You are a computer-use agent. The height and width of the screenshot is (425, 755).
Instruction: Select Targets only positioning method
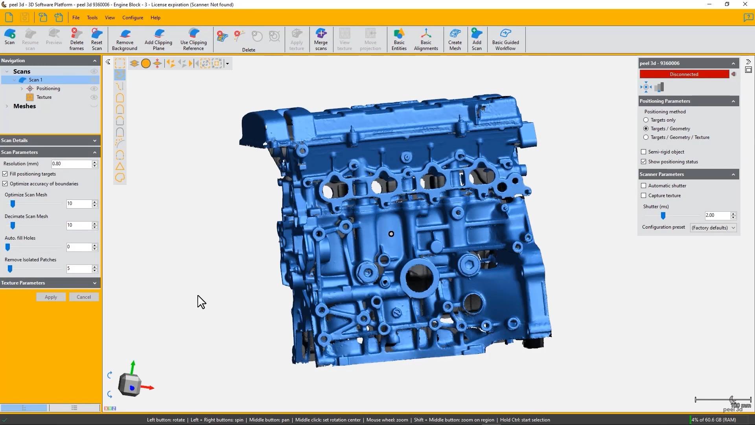click(646, 120)
